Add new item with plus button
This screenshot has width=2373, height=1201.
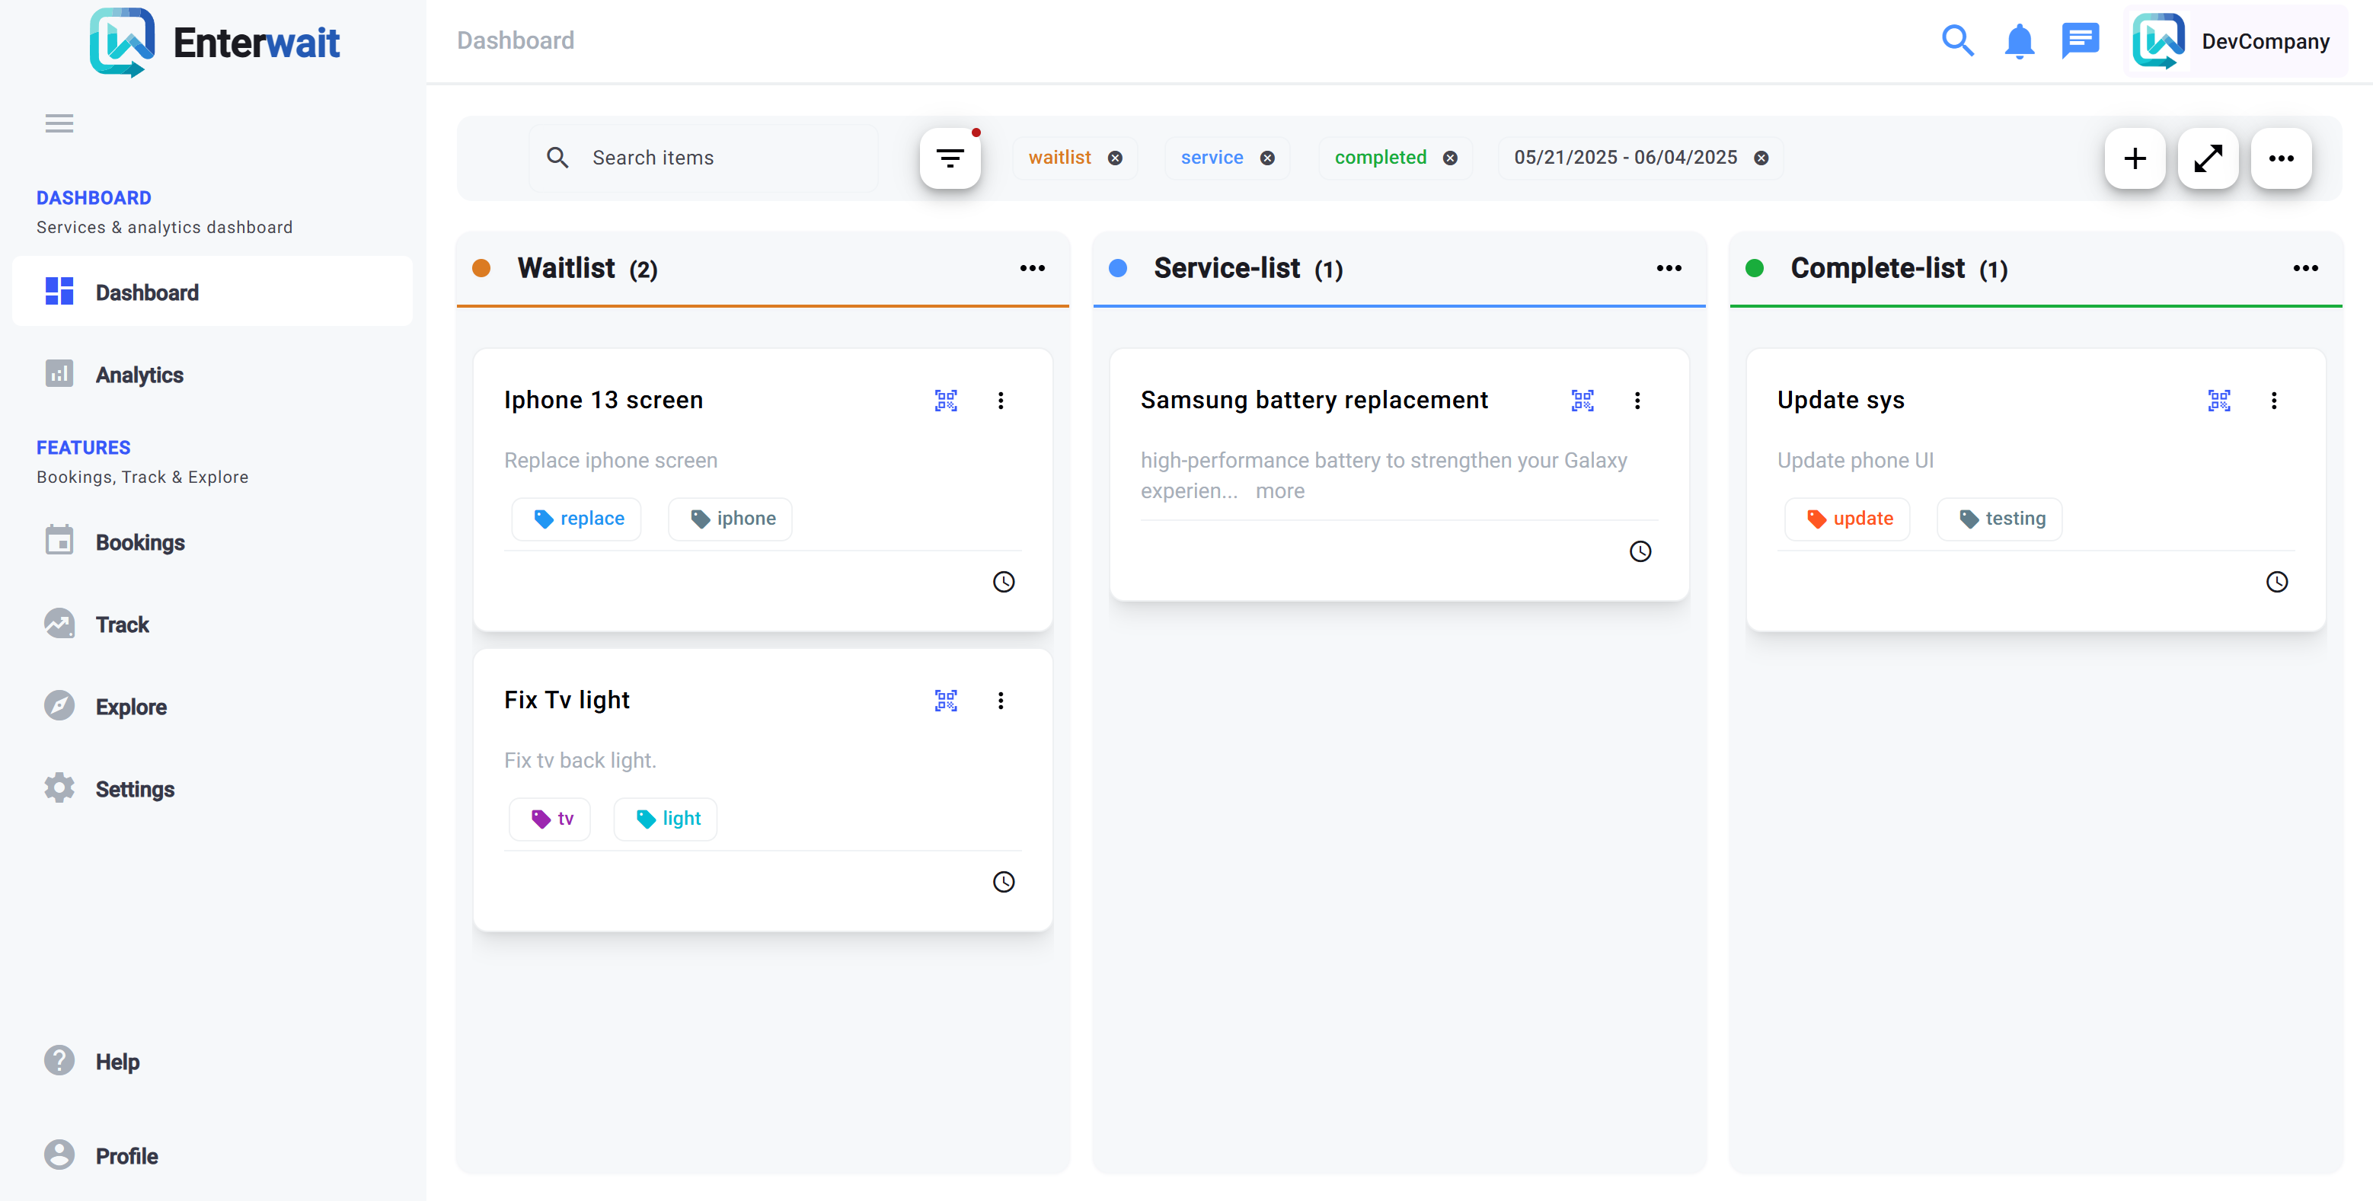pyautogui.click(x=2135, y=158)
